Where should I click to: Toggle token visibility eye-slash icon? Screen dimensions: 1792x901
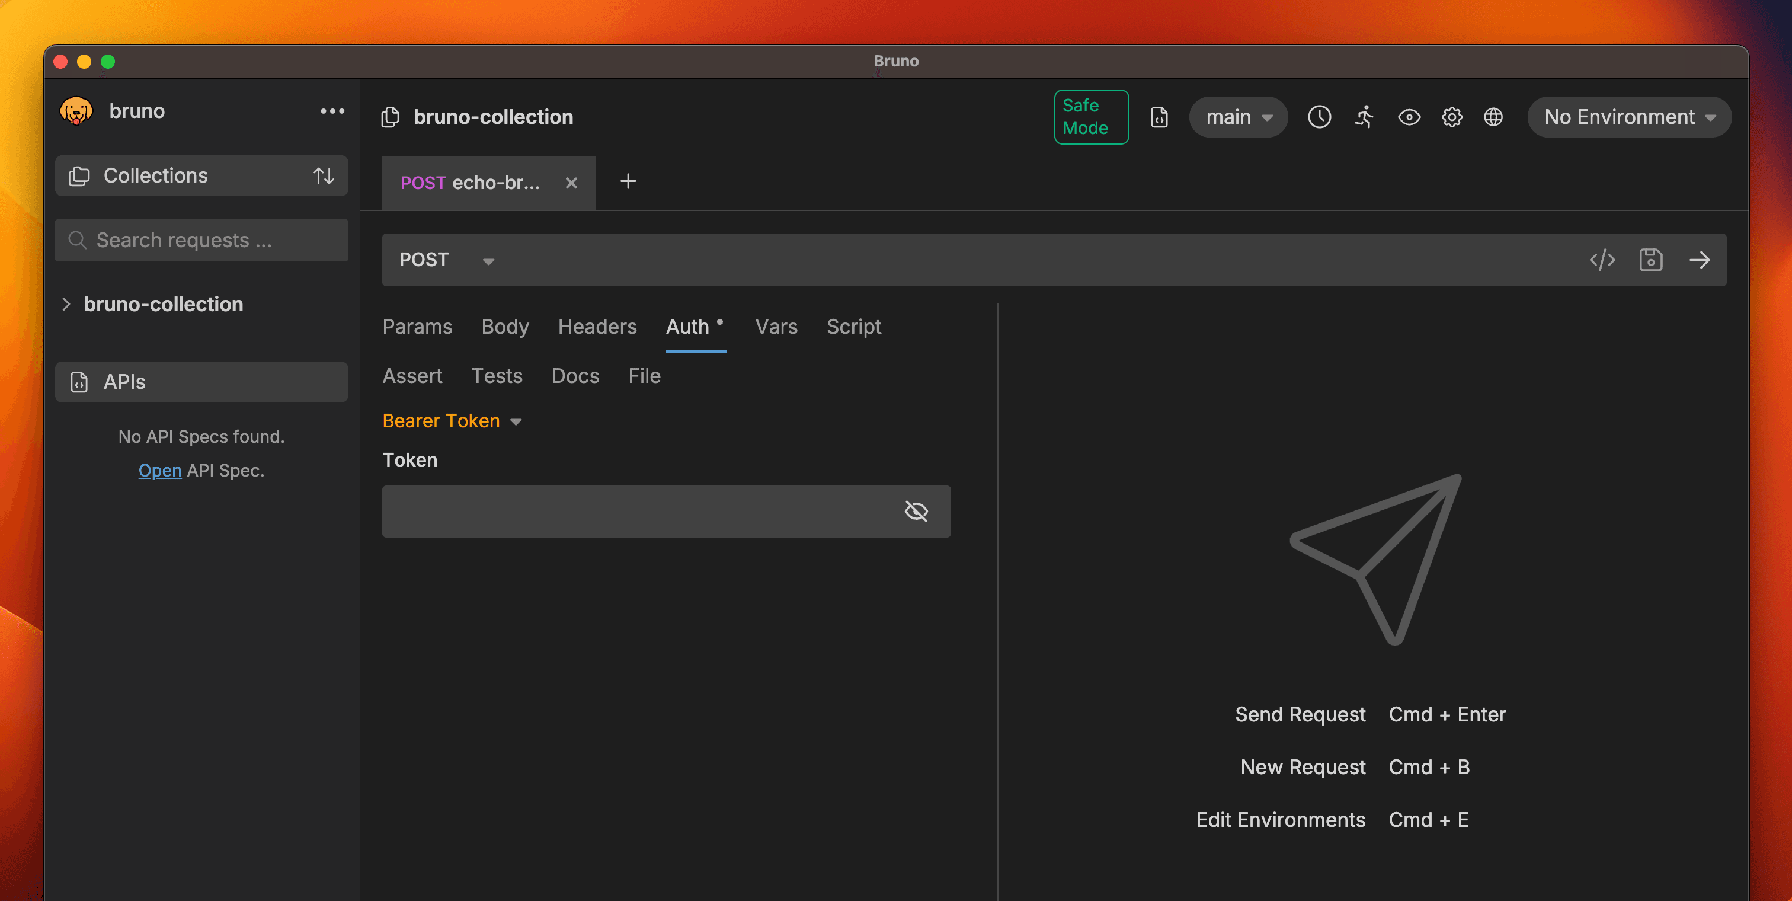pyautogui.click(x=916, y=512)
